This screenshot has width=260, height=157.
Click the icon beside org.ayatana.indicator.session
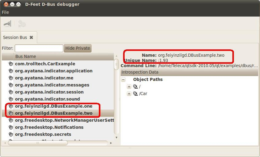click(11, 92)
